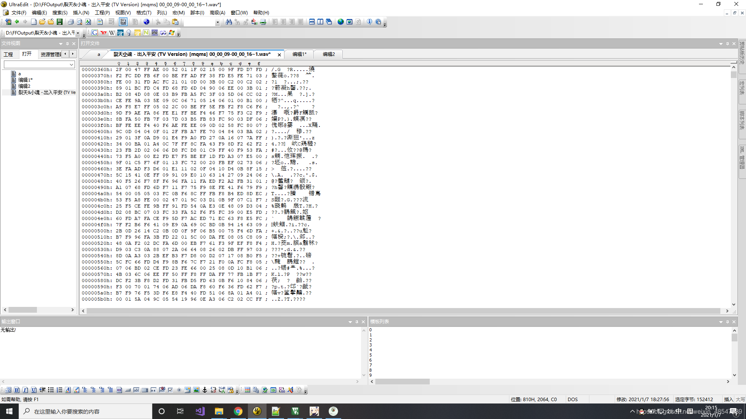This screenshot has height=419, width=746.
Task: Click the Paste clipboard icon
Action: click(175, 22)
